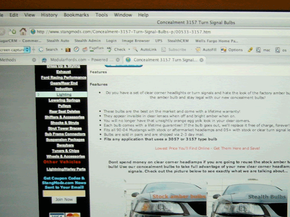Open the Tools menu

[x=102, y=15]
